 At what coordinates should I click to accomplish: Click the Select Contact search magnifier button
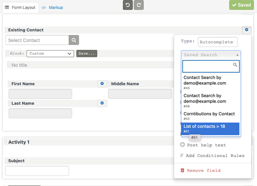[x=74, y=40]
